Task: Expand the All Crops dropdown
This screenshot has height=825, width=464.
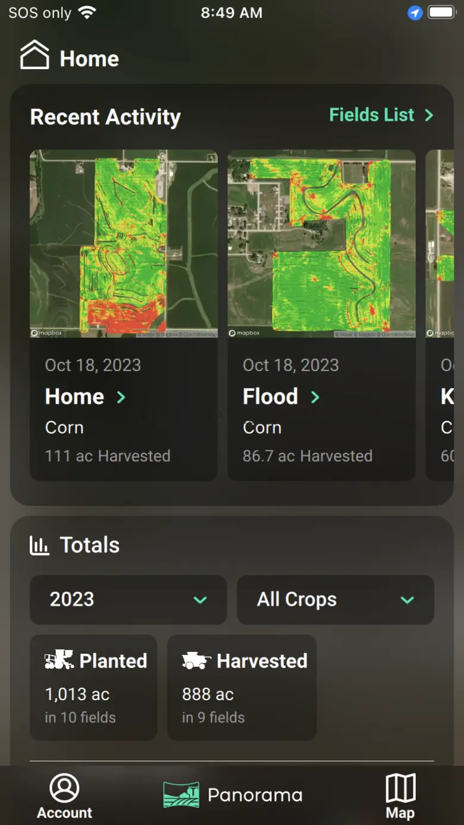Action: pos(335,600)
